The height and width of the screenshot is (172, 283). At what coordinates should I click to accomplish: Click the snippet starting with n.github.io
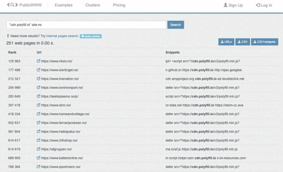[x=203, y=70]
